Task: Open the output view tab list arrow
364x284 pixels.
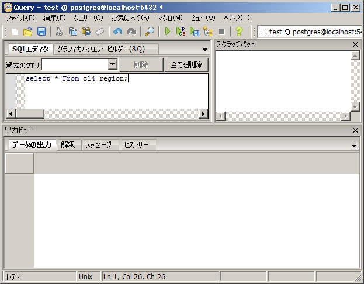Action: click(x=354, y=145)
